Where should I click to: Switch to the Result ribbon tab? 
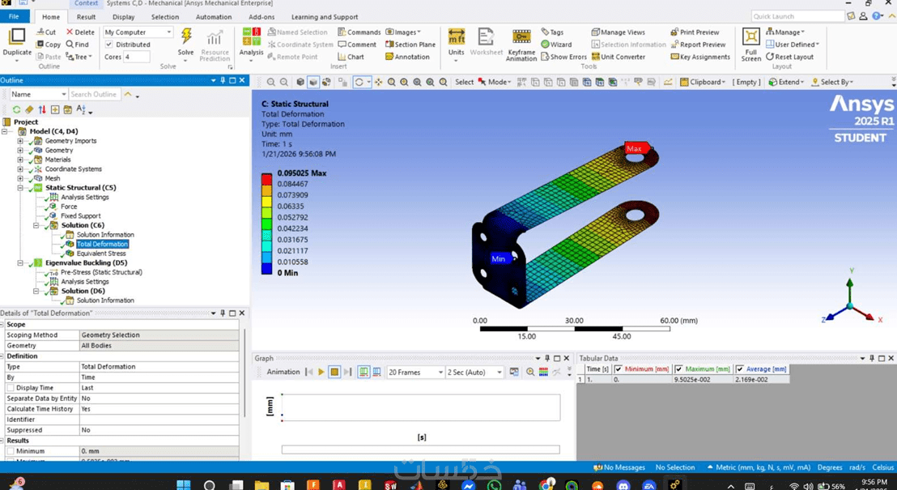[87, 17]
